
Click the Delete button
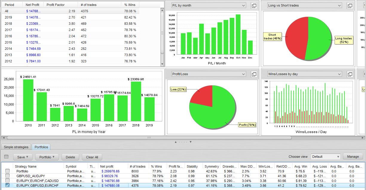[70, 157]
